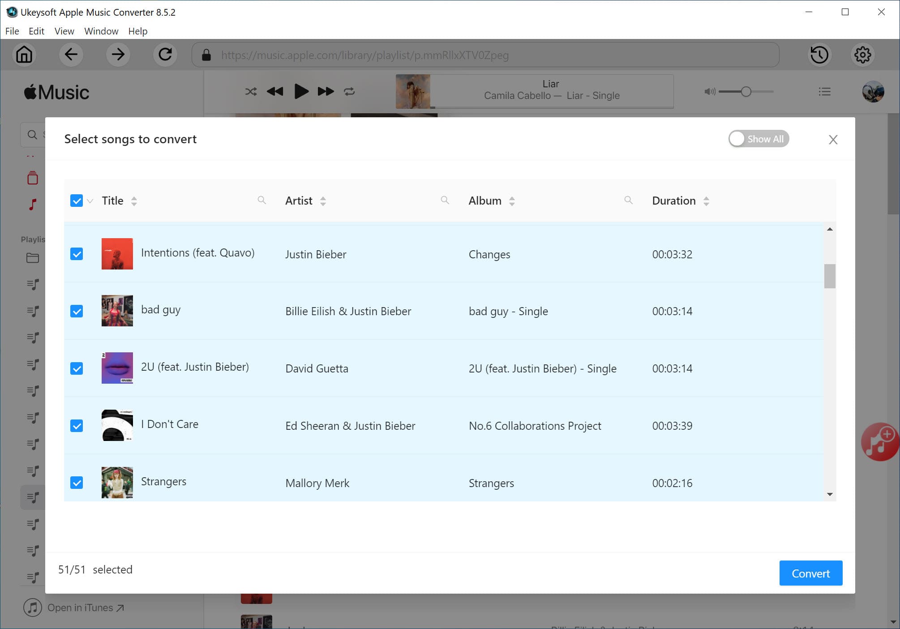Reload the page with the refresh icon
This screenshot has height=629, width=900.
tap(165, 55)
